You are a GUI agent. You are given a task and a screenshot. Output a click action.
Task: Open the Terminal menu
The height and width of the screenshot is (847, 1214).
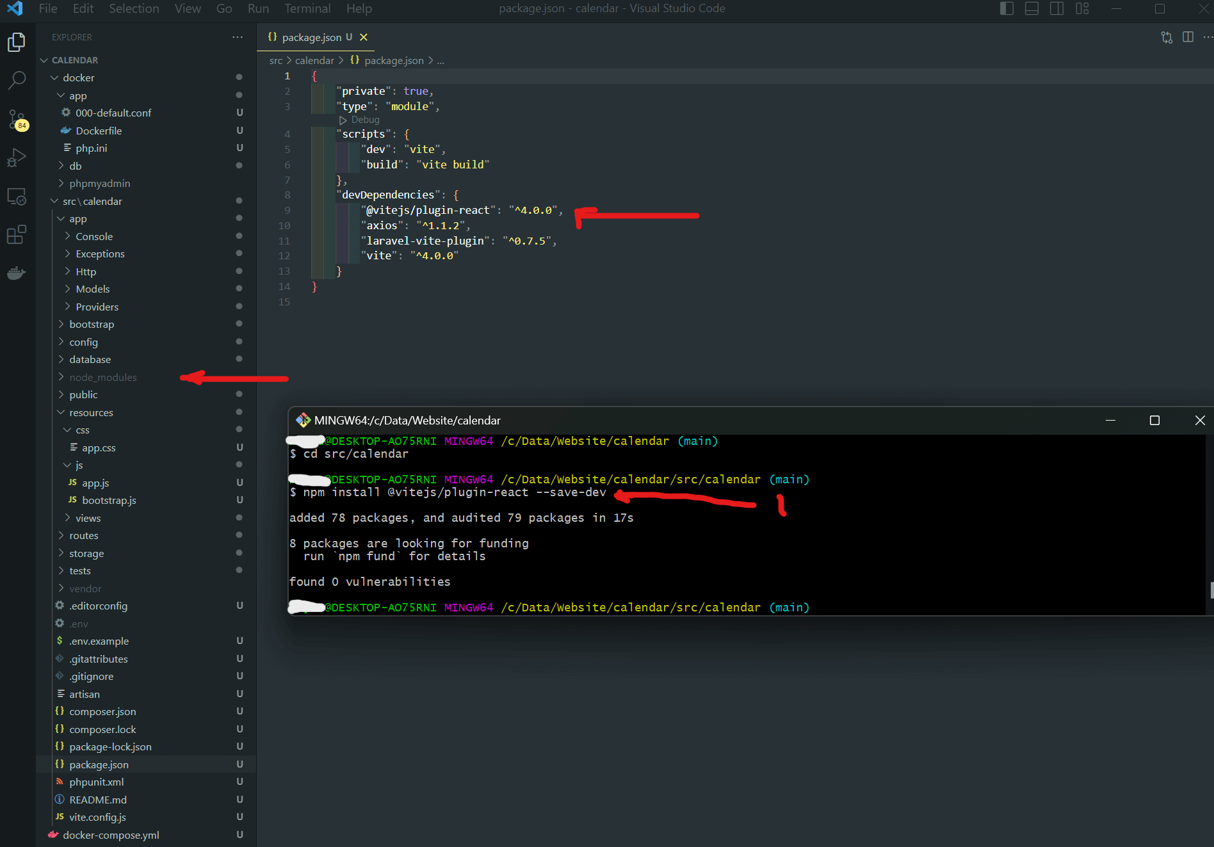point(307,9)
